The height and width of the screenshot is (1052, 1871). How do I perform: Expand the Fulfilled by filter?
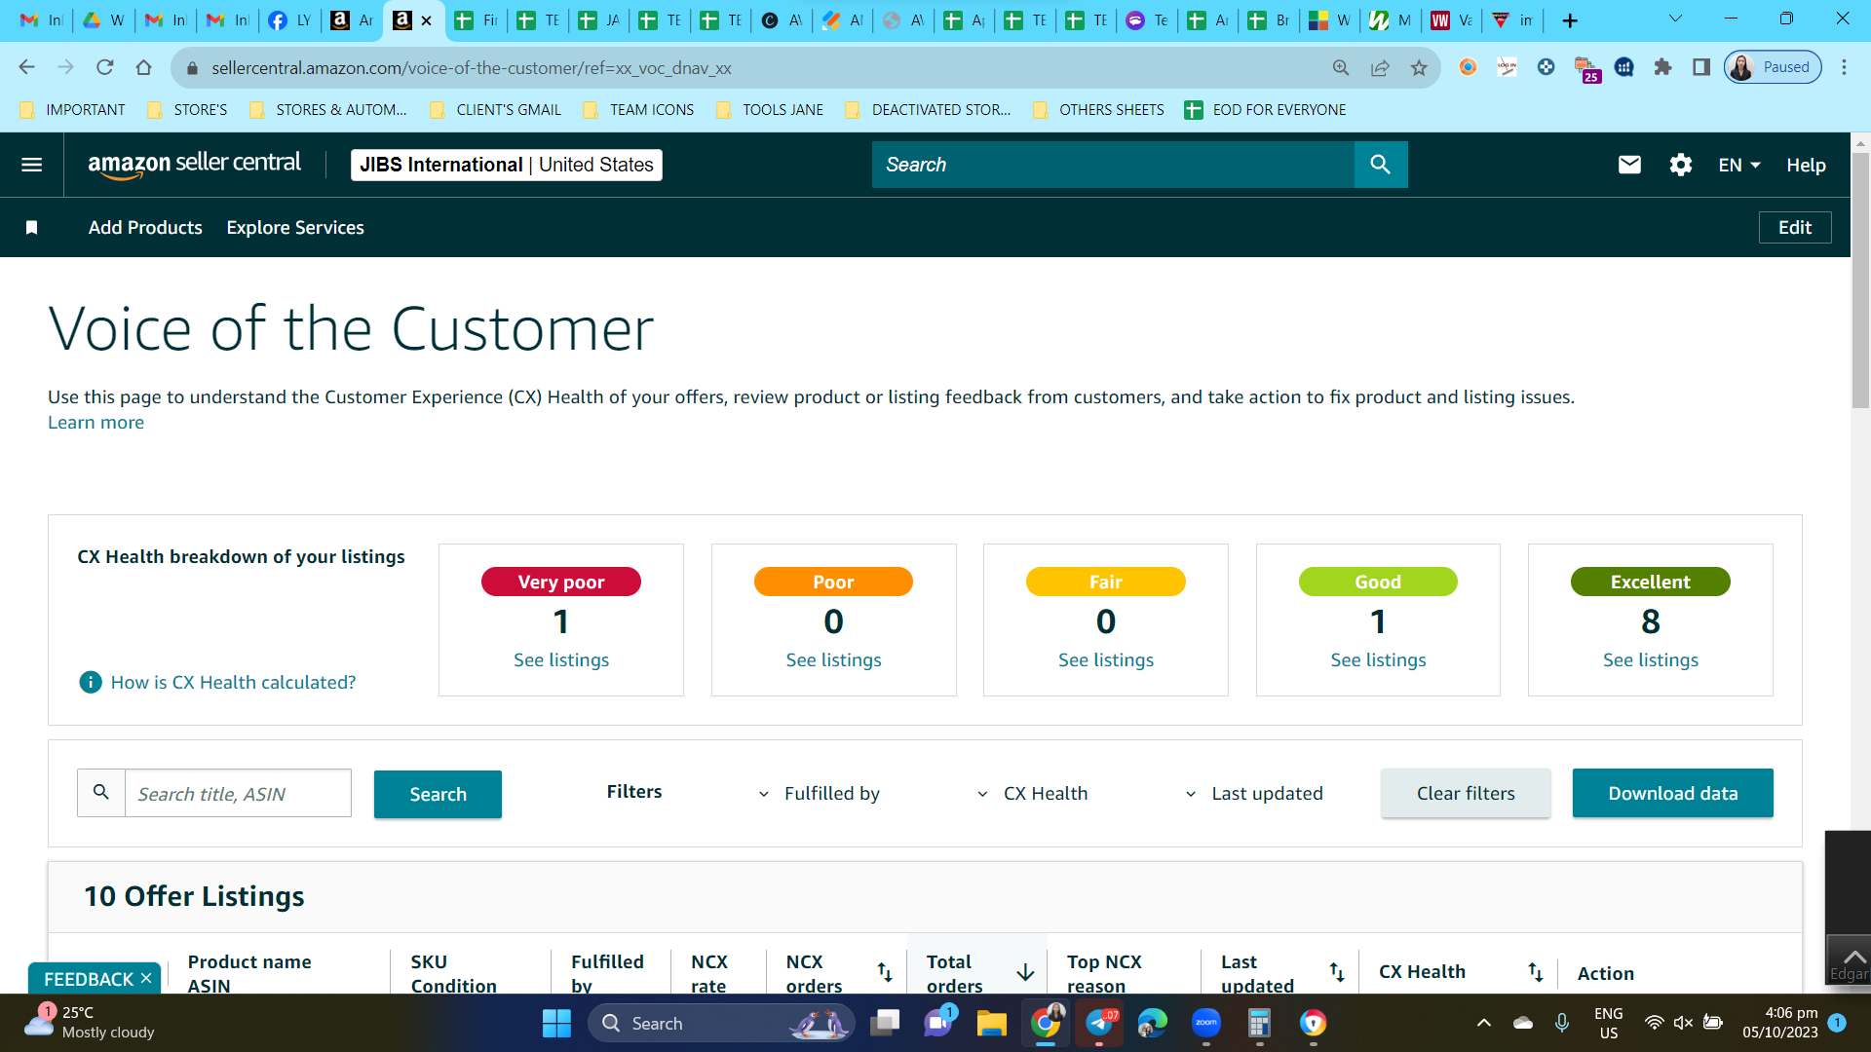(x=819, y=793)
